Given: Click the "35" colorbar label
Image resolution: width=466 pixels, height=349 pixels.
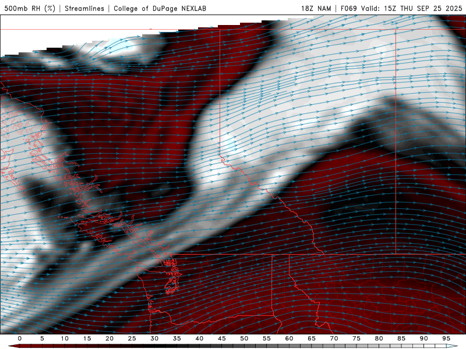Looking at the screenshot, I should click(x=177, y=339).
